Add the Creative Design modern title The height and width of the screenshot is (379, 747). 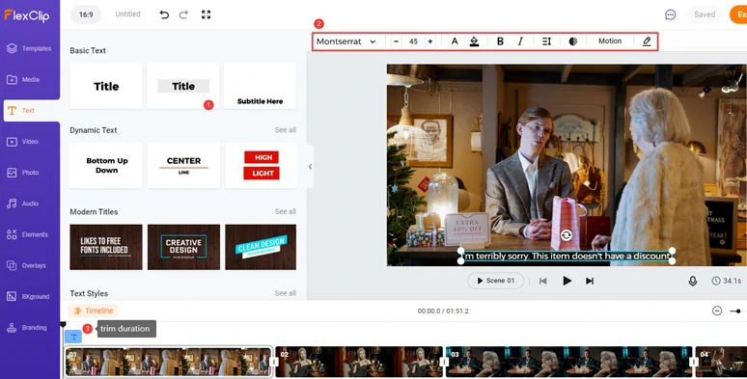pyautogui.click(x=183, y=247)
